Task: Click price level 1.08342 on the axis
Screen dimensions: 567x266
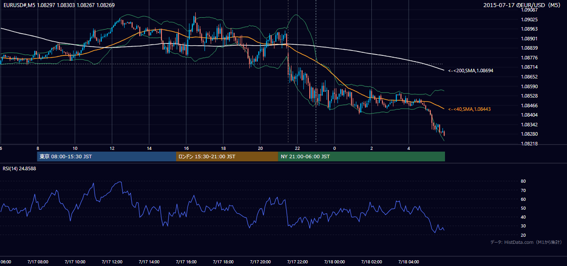Action: [x=530, y=125]
